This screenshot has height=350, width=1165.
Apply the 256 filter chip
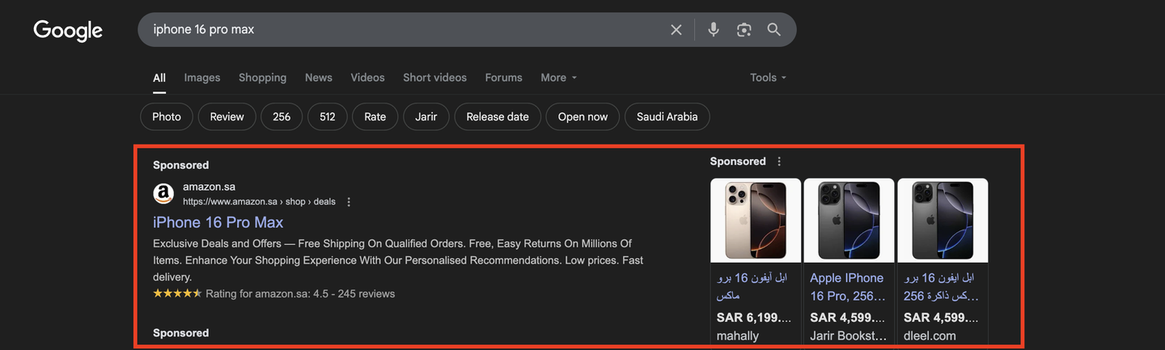[282, 116]
